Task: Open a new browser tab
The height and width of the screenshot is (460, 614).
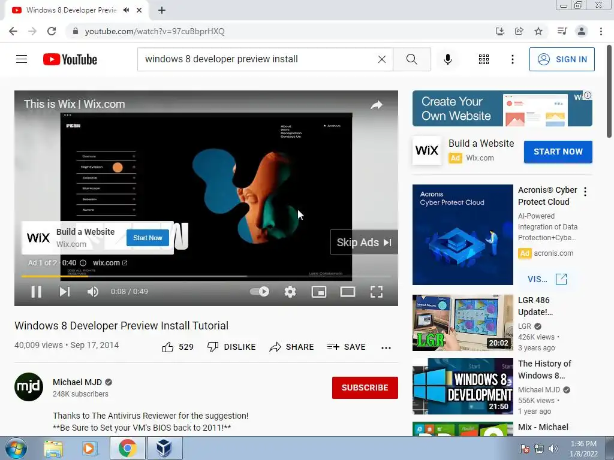Action: point(162,11)
